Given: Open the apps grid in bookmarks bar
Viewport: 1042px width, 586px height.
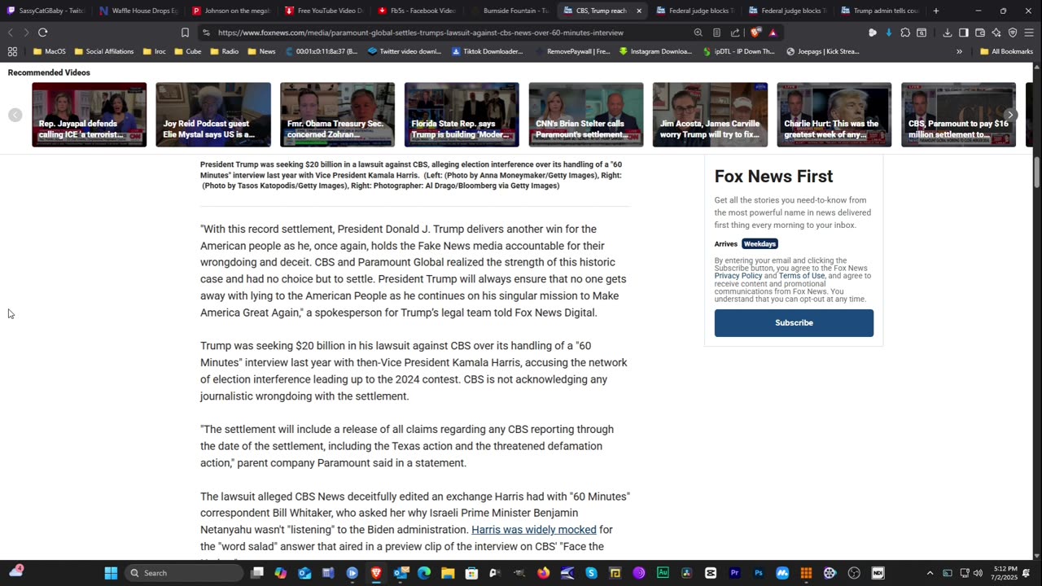Looking at the screenshot, I should click(x=12, y=51).
